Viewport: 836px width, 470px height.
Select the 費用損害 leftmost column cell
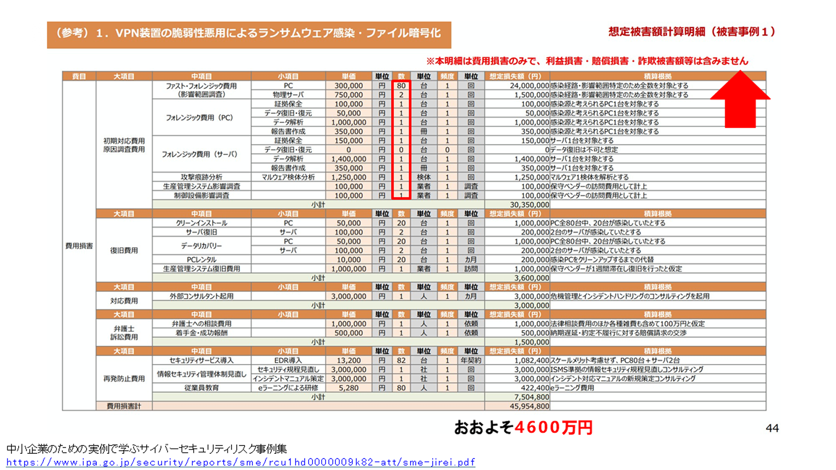[x=79, y=245]
